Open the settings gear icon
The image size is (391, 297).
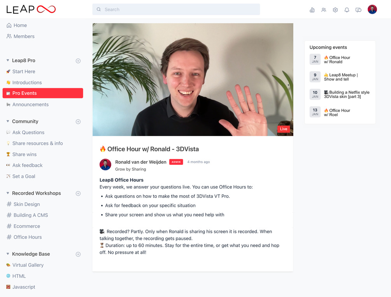pos(335,10)
